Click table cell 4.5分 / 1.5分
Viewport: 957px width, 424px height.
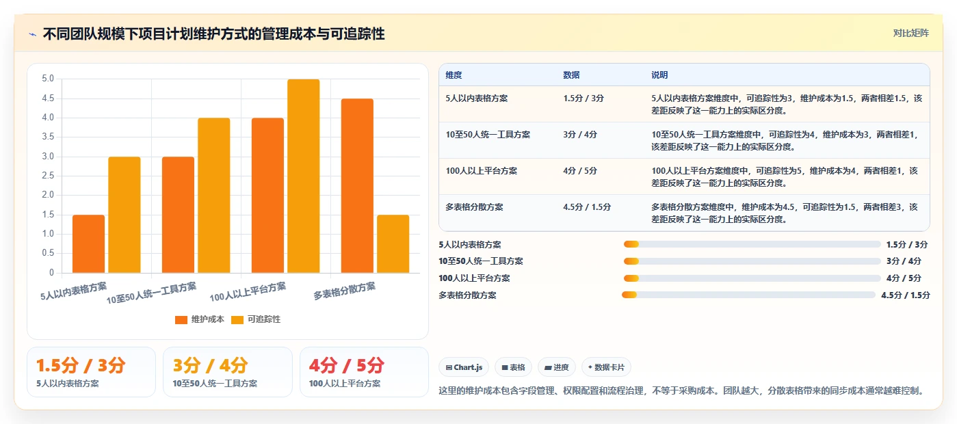[587, 207]
